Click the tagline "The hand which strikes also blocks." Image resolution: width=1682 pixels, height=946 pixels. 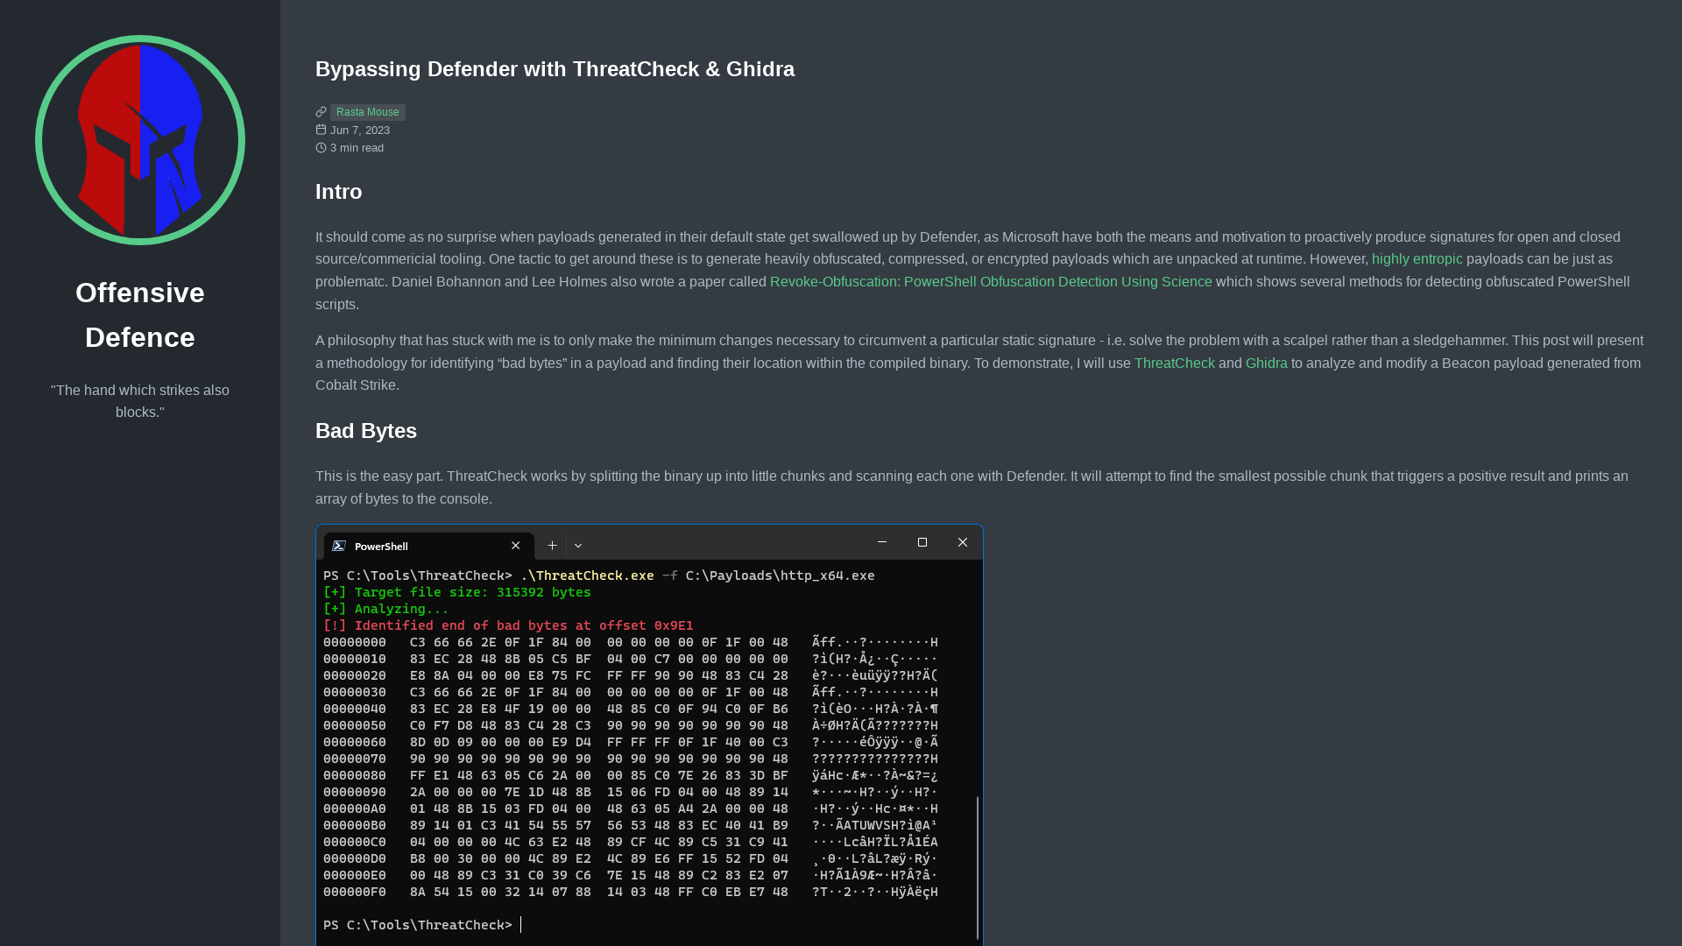[140, 401]
